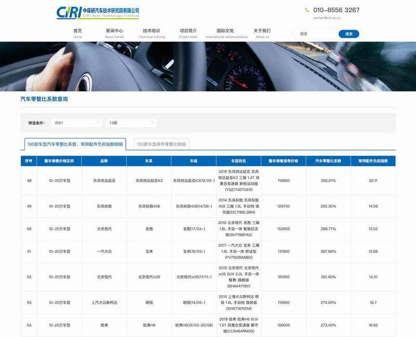
Task: Focus the 搜索 search input field
Action: pos(316,34)
